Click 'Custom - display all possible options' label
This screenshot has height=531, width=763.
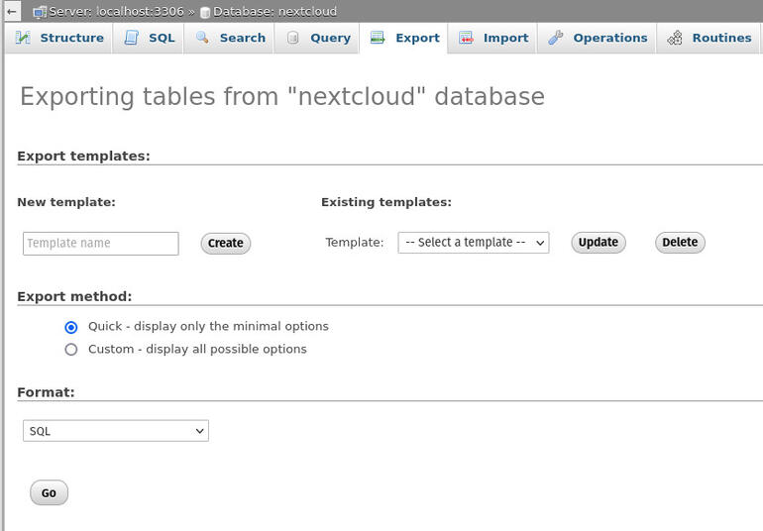pyautogui.click(x=197, y=349)
